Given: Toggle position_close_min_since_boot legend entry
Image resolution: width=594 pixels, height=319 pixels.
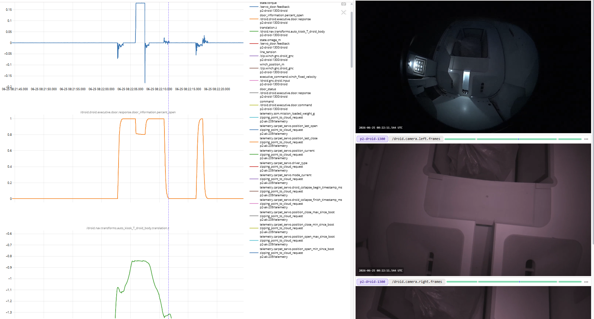Looking at the screenshot, I should point(292,228).
